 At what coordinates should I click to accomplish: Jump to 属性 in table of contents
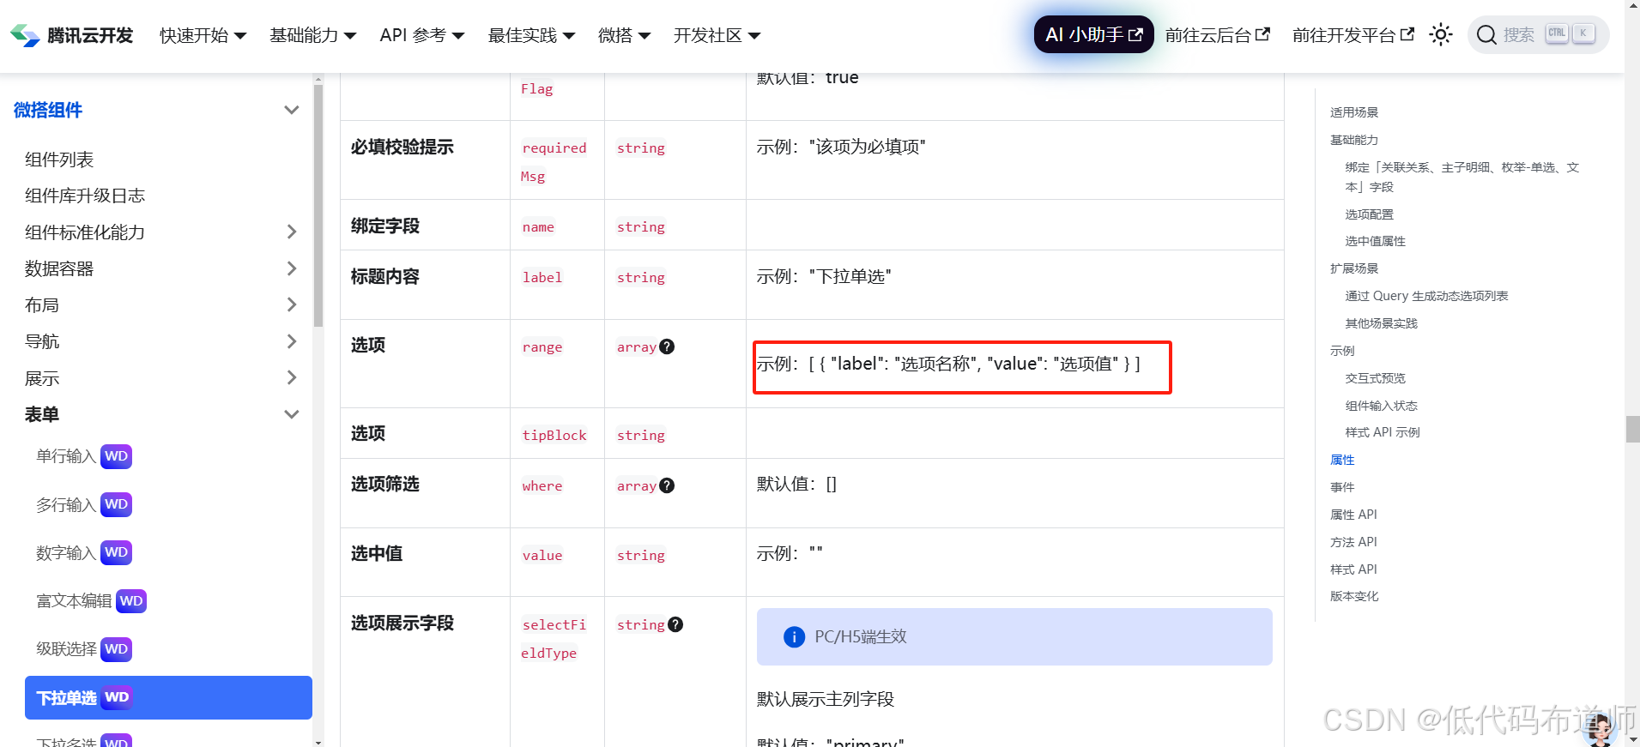click(1342, 460)
